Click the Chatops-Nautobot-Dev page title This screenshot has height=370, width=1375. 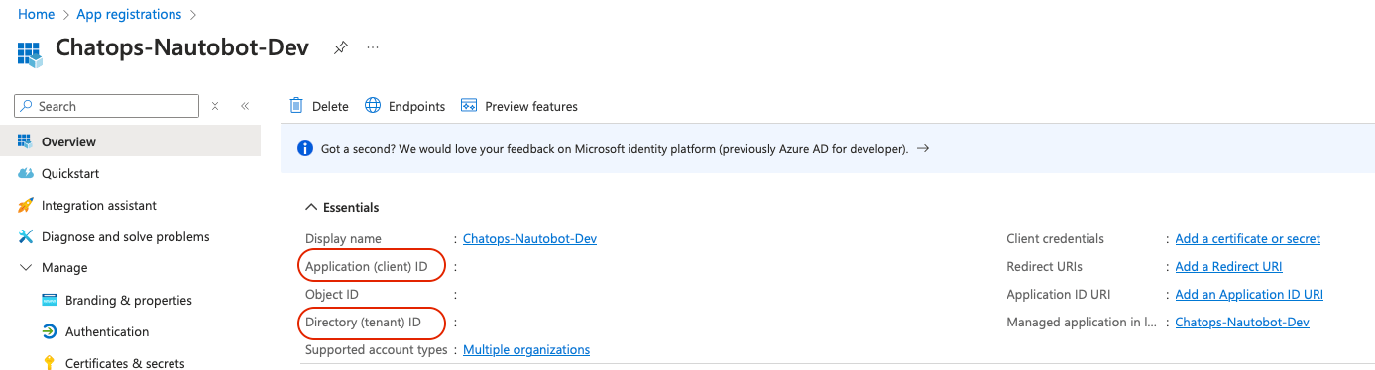pyautogui.click(x=182, y=47)
